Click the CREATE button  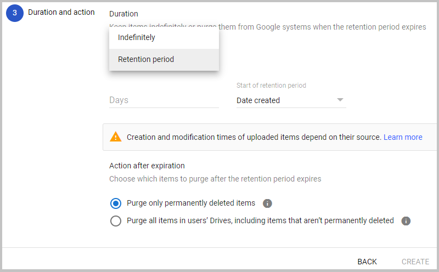pyautogui.click(x=415, y=262)
